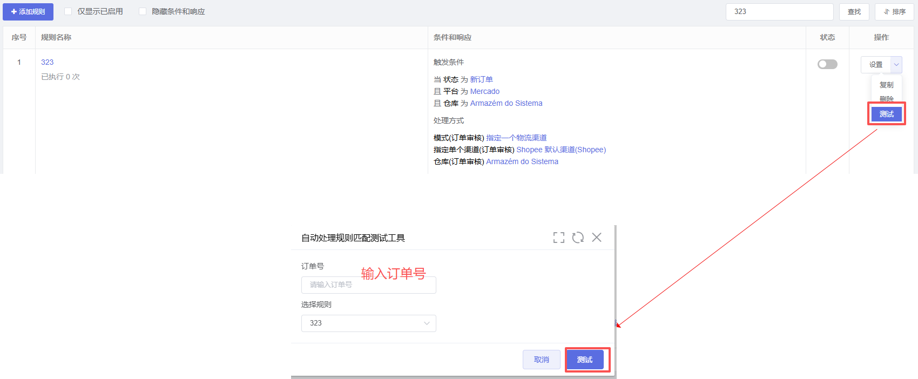Enable the 仅显示已启用 checkbox
The width and height of the screenshot is (918, 379).
68,12
